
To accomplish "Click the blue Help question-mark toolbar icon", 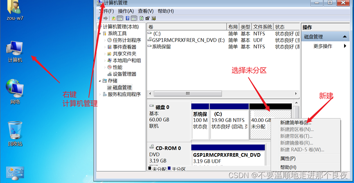I will pos(128,18).
